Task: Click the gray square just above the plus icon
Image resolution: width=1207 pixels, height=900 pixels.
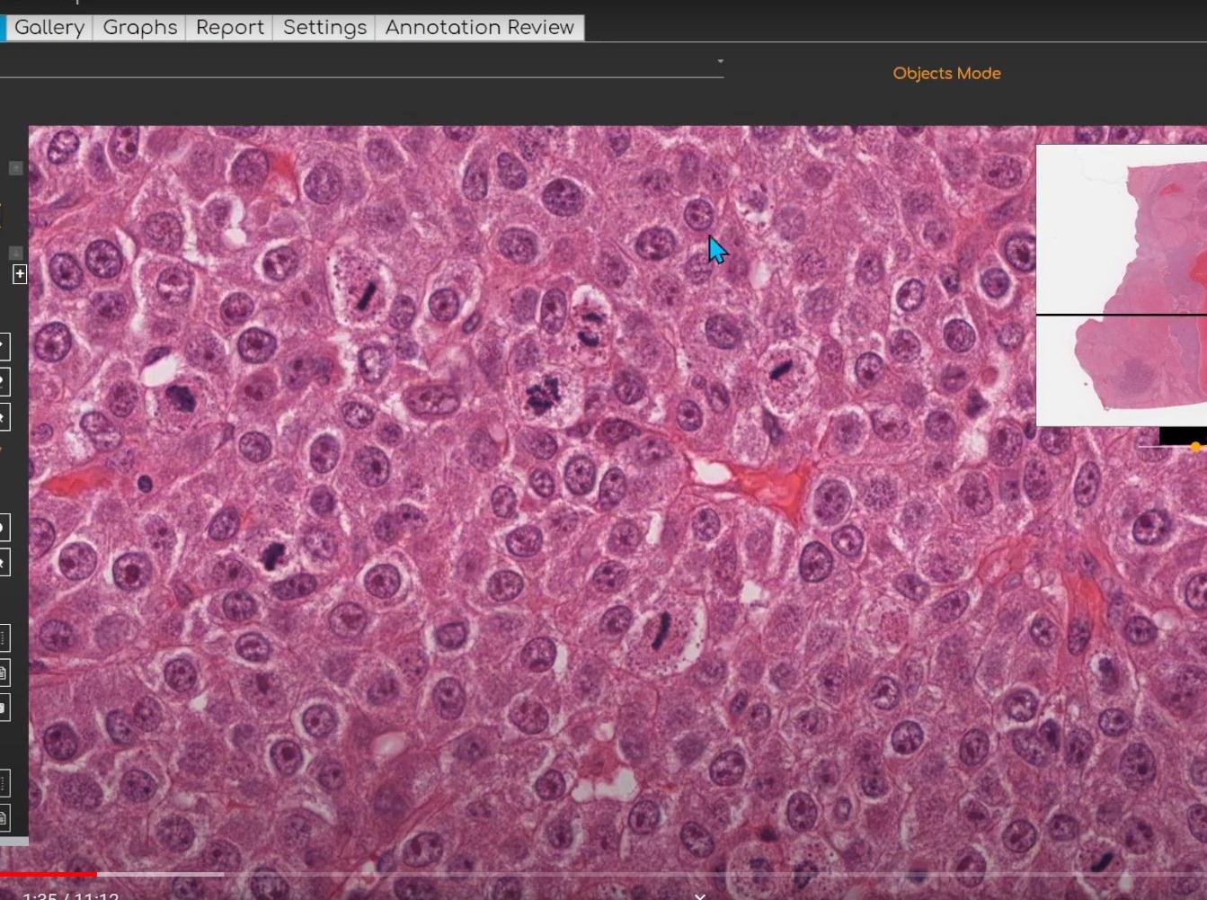Action: tap(15, 253)
